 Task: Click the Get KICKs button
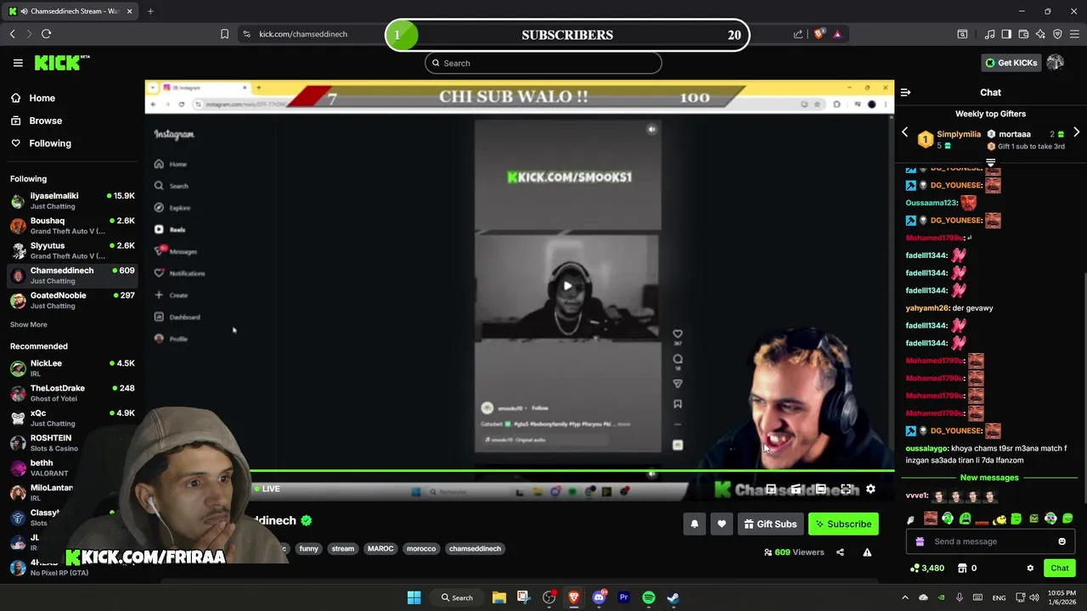tap(1011, 63)
